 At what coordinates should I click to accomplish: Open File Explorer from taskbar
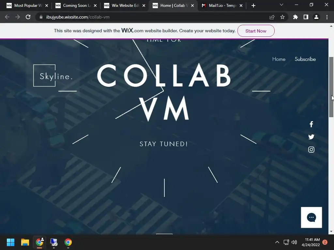pyautogui.click(x=25, y=242)
